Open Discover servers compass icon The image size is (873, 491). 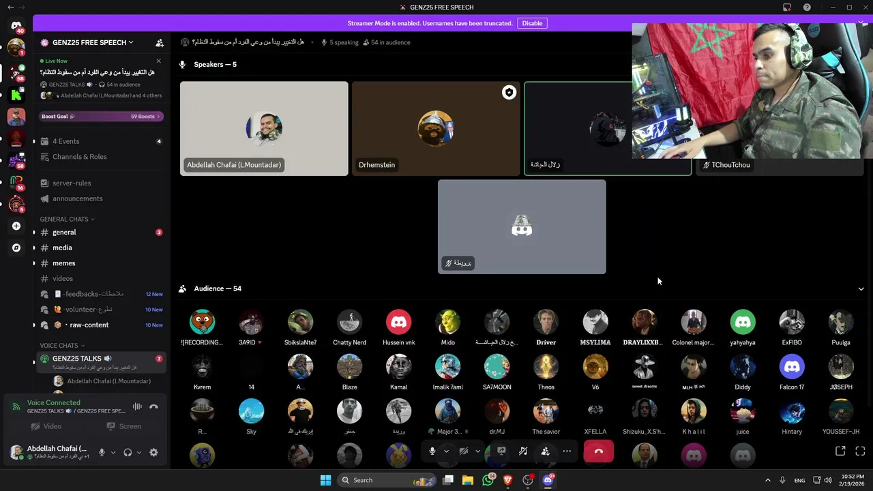[16, 248]
